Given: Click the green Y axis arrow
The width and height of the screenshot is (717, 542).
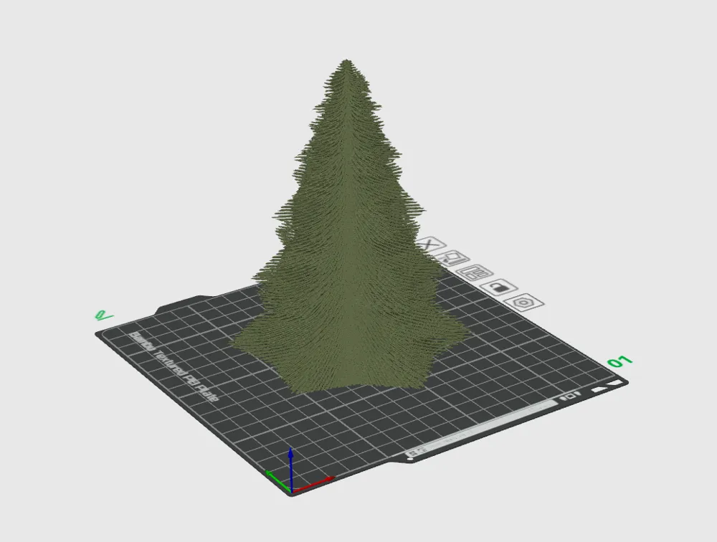Looking at the screenshot, I should tap(278, 481).
